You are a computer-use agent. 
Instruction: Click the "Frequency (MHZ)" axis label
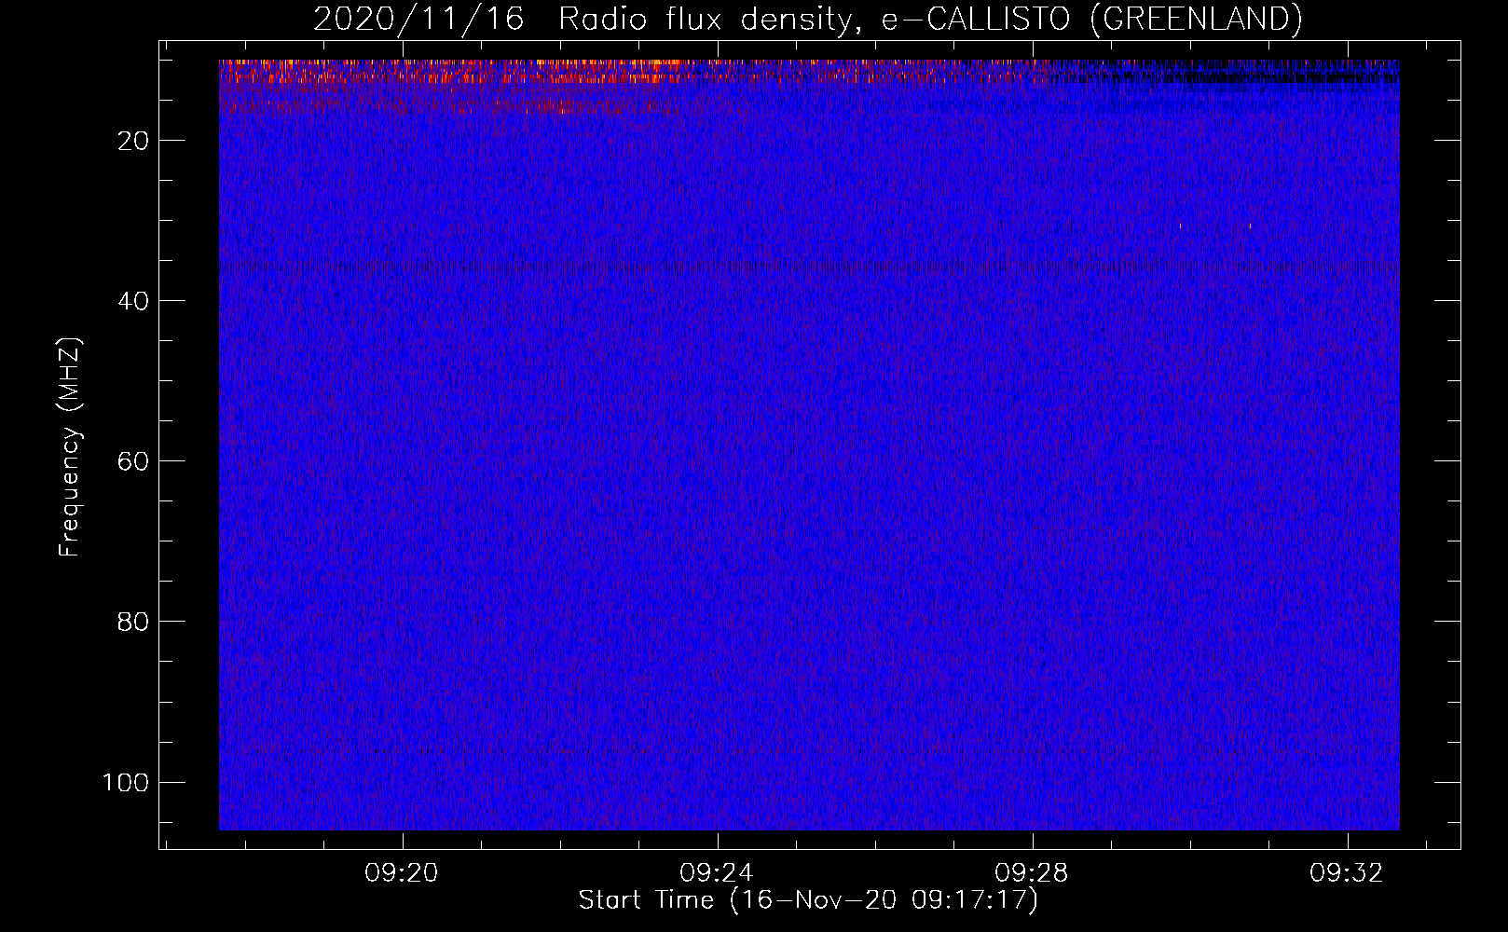[70, 447]
